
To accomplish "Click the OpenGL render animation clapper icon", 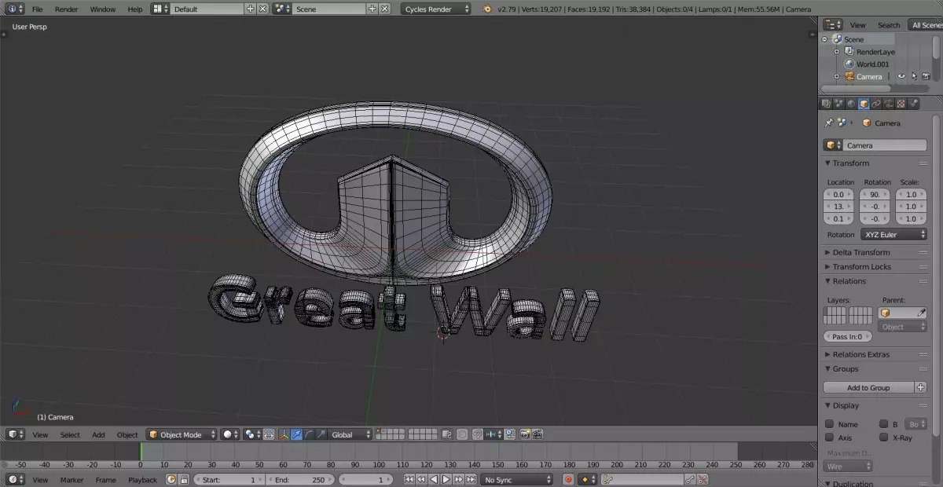I will 538,434.
